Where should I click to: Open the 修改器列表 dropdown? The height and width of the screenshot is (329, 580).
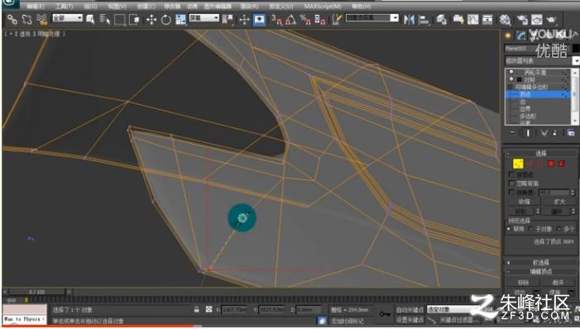(x=542, y=60)
